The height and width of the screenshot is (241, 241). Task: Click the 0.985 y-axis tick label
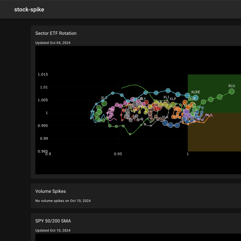[x=42, y=151]
